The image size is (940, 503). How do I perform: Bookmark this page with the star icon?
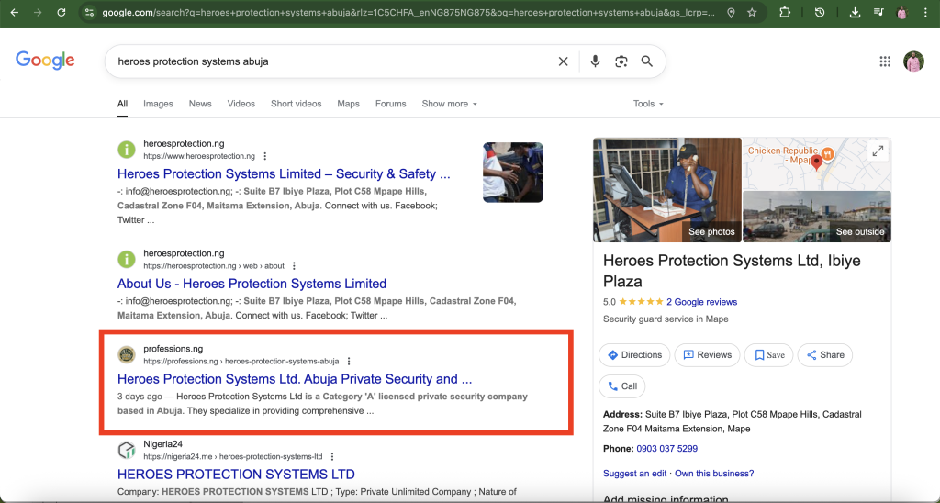coord(752,13)
